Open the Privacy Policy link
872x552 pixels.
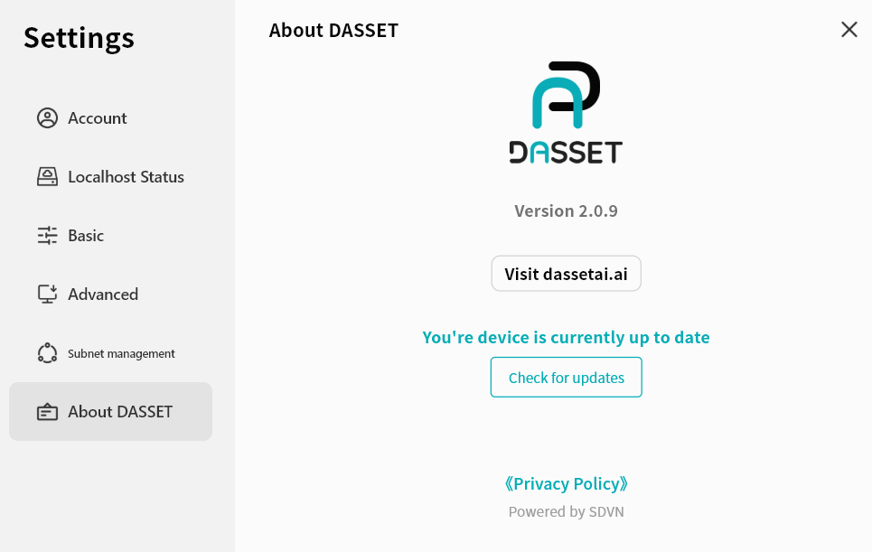point(566,483)
